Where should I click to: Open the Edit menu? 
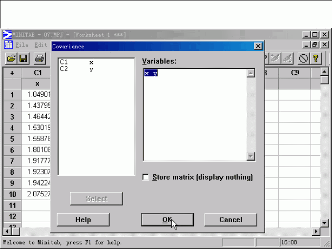[41, 45]
